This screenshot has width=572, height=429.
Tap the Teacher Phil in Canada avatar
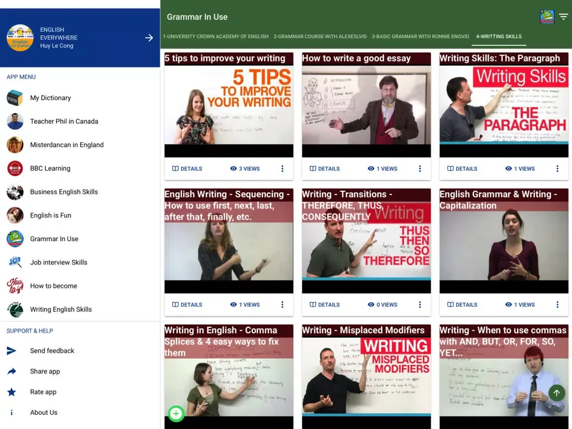pos(15,121)
